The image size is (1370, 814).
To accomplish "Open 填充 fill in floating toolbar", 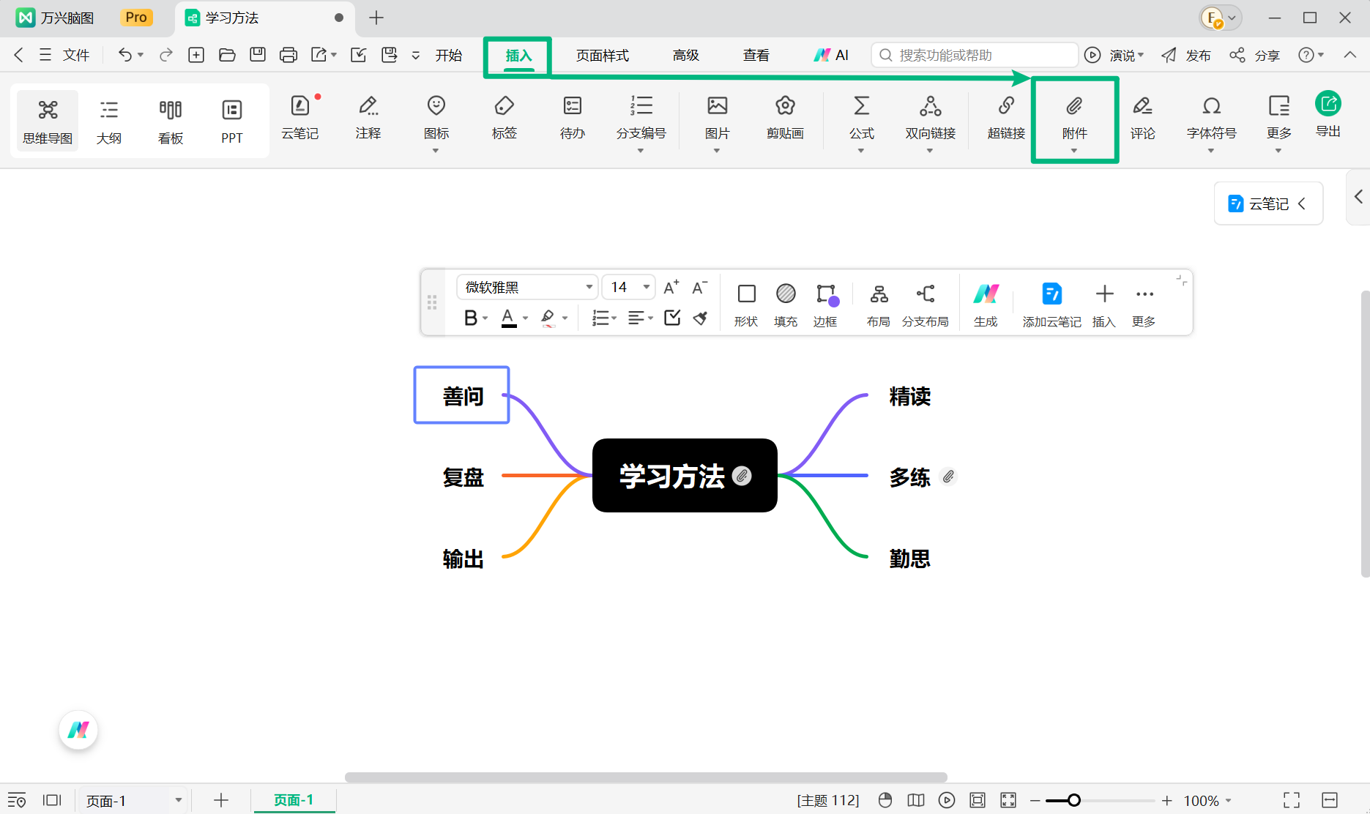I will [786, 305].
